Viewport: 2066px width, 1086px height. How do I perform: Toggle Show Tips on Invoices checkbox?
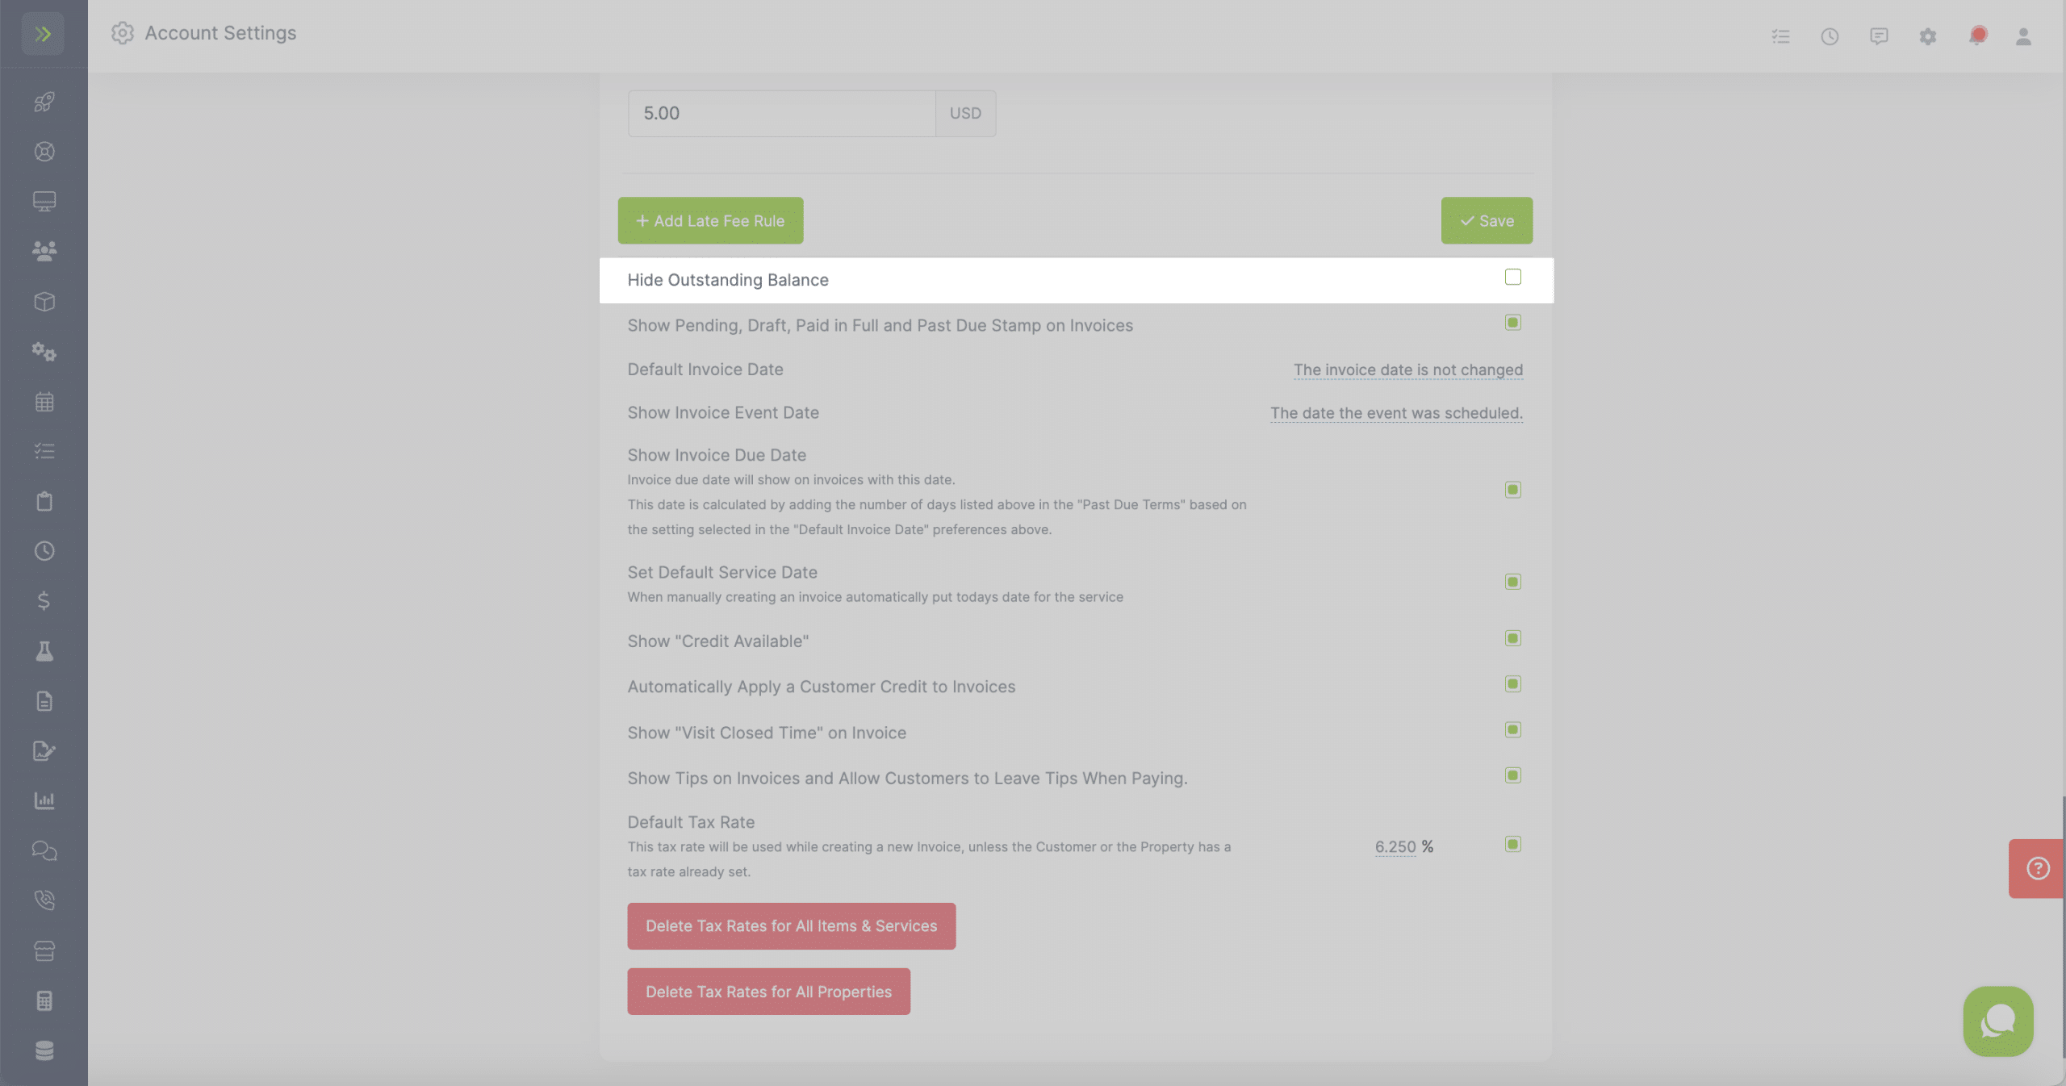pyautogui.click(x=1513, y=775)
